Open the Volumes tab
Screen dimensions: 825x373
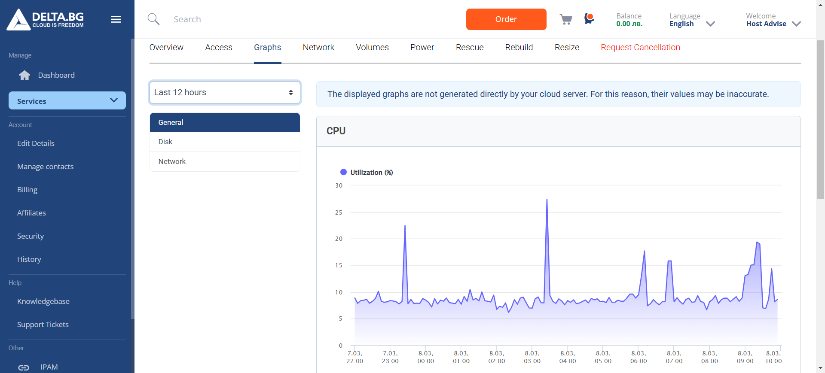click(x=372, y=47)
